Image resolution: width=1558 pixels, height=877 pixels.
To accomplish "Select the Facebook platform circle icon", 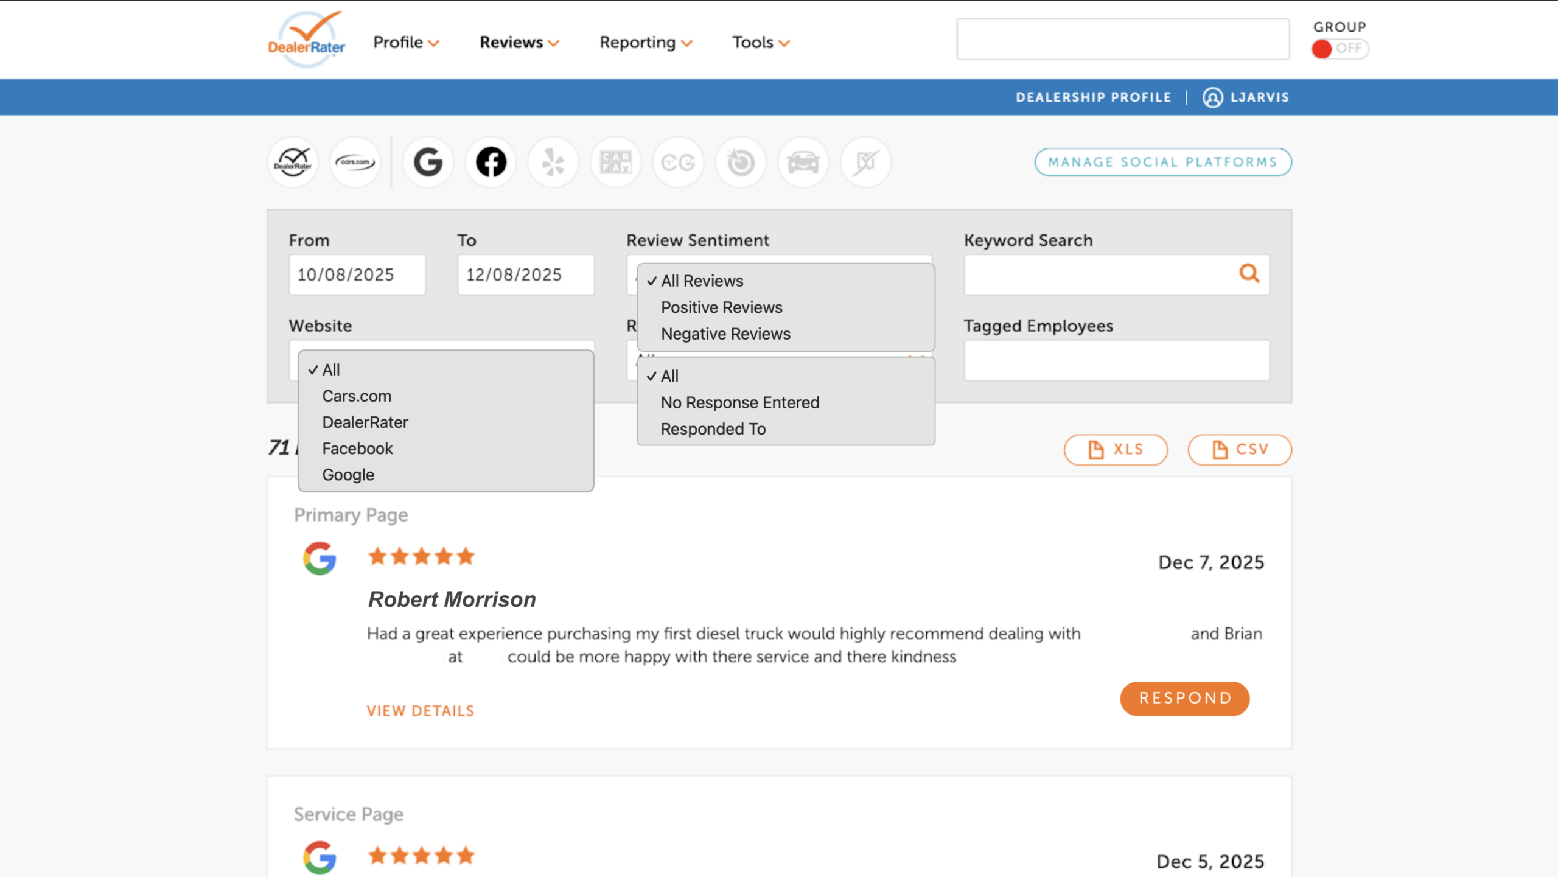I will pyautogui.click(x=491, y=162).
